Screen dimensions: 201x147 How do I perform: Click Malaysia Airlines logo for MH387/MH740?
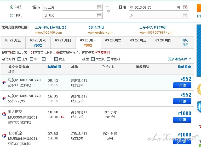(4, 82)
